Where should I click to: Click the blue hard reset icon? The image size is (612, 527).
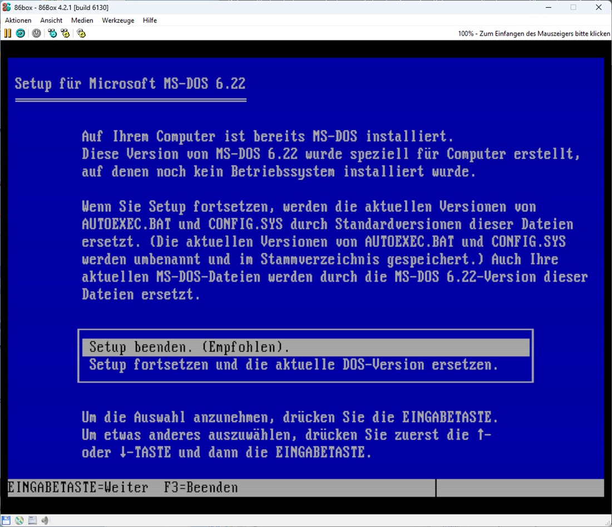pyautogui.click(x=20, y=33)
